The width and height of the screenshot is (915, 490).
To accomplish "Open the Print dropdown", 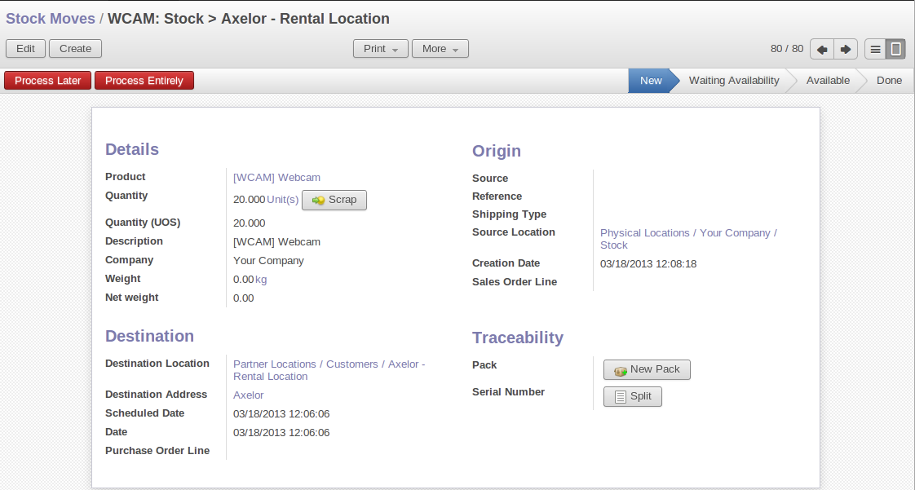I will (381, 49).
